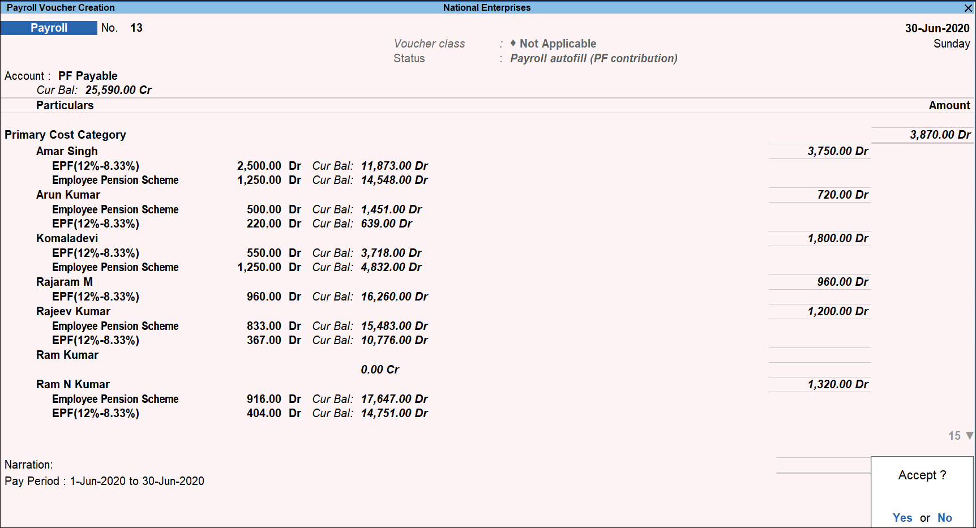The height and width of the screenshot is (528, 976).
Task: Expand the pending vouchers list via 15 arrow
Action: tap(957, 436)
